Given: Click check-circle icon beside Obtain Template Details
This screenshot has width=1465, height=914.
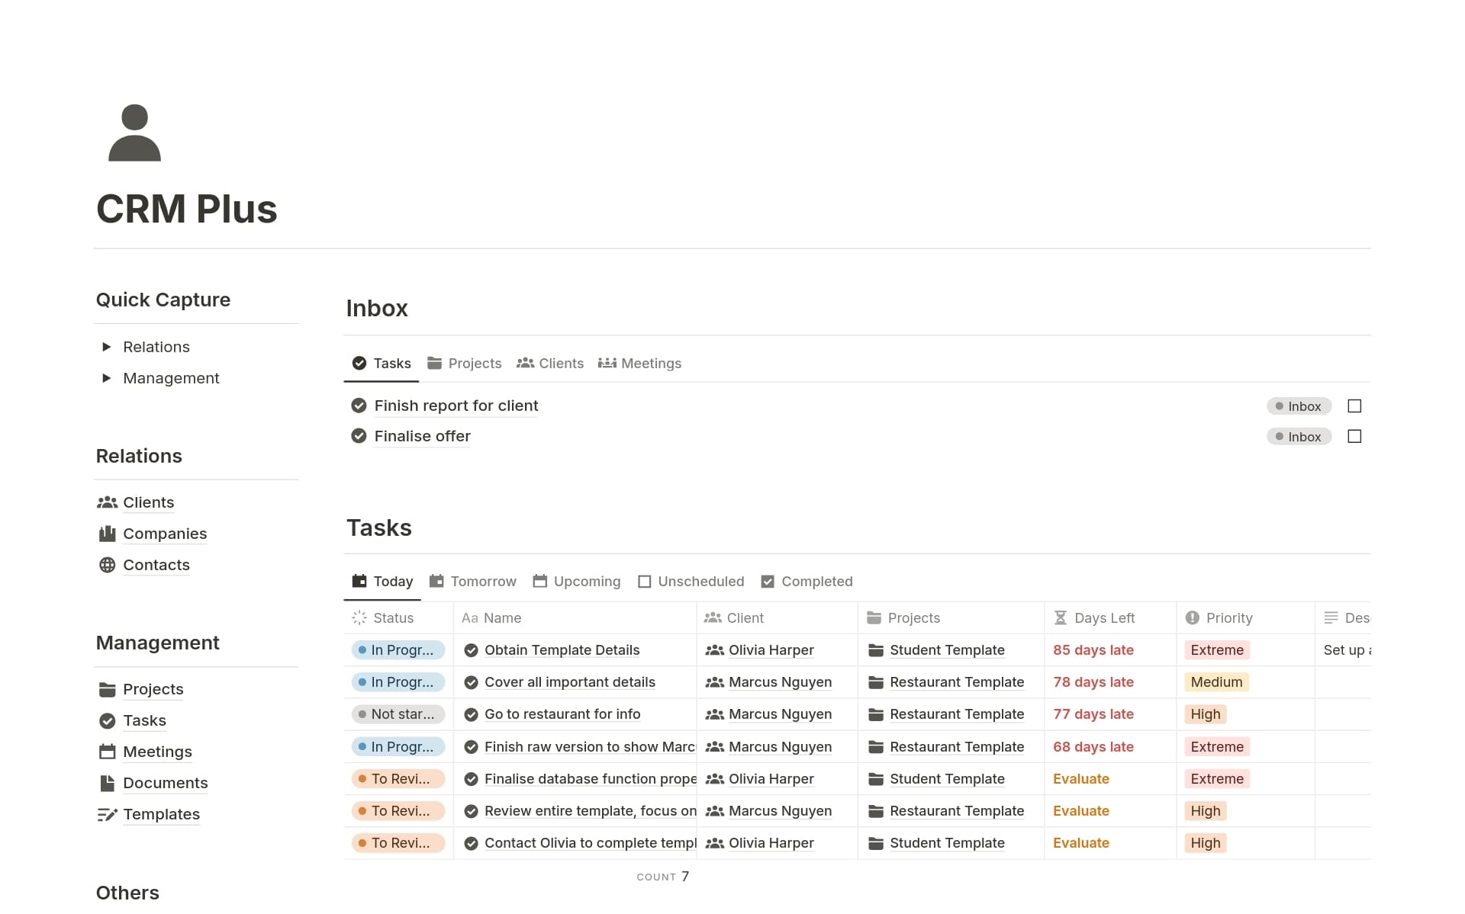Looking at the screenshot, I should pyautogui.click(x=472, y=650).
